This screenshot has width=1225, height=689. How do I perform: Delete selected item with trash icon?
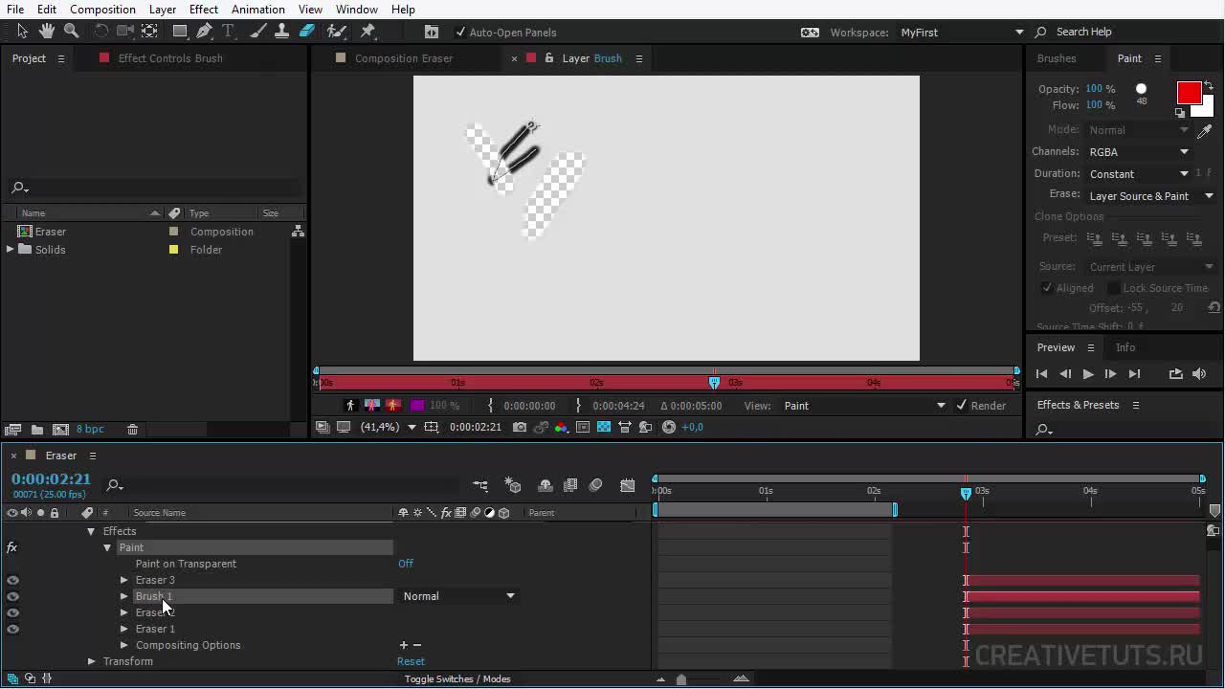pyautogui.click(x=133, y=430)
